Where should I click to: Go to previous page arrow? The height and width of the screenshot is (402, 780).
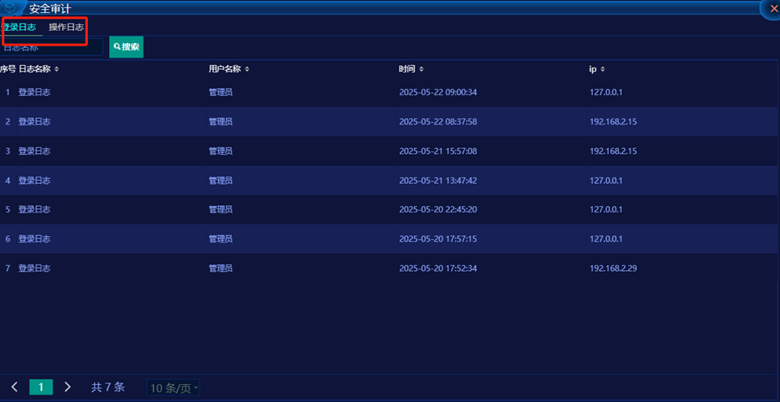(15, 387)
